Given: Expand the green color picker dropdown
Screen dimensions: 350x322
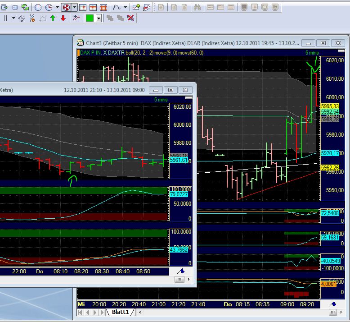Looking at the screenshot, I should pos(99,18).
